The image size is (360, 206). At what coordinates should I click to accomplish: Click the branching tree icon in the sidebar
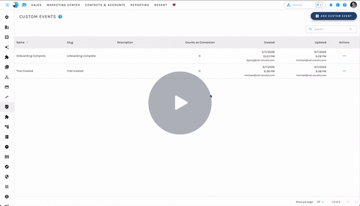point(7,127)
